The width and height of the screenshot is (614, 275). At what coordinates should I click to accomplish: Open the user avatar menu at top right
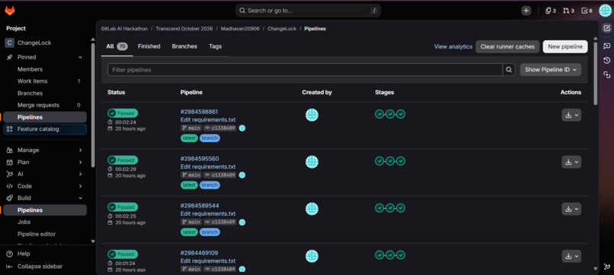606,11
